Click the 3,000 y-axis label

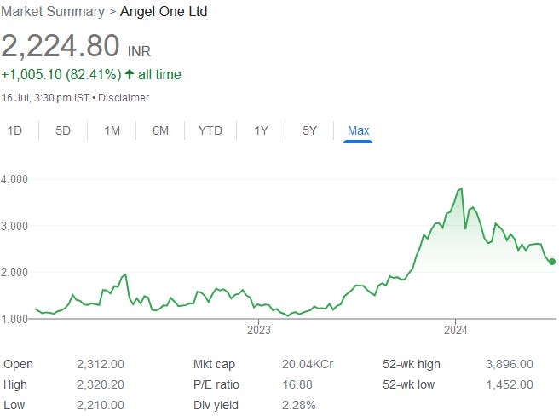(x=14, y=226)
